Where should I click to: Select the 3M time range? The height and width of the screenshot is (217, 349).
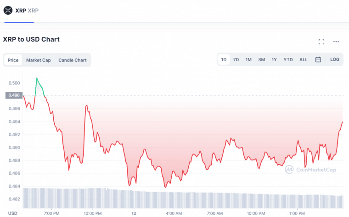[x=262, y=59]
